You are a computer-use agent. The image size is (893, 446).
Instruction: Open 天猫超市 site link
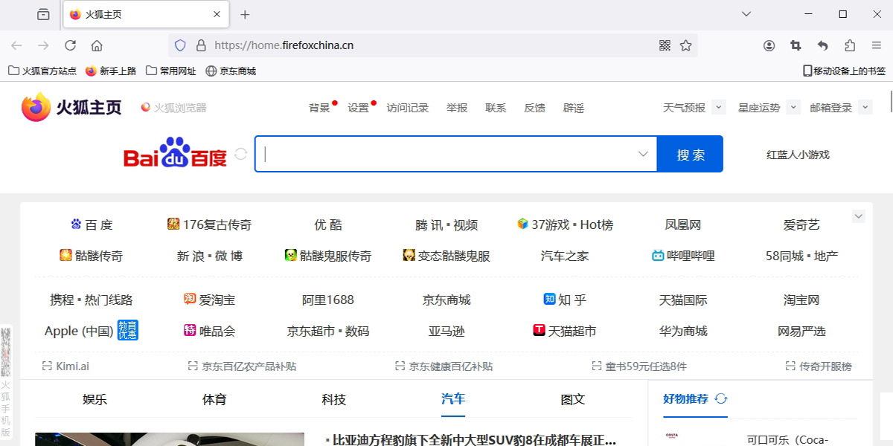tap(565, 331)
